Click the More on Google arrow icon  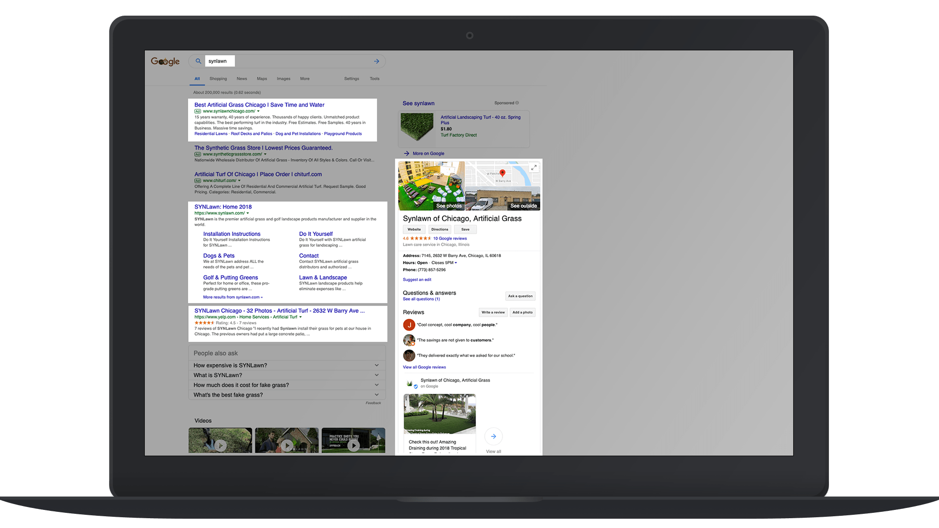pyautogui.click(x=406, y=154)
